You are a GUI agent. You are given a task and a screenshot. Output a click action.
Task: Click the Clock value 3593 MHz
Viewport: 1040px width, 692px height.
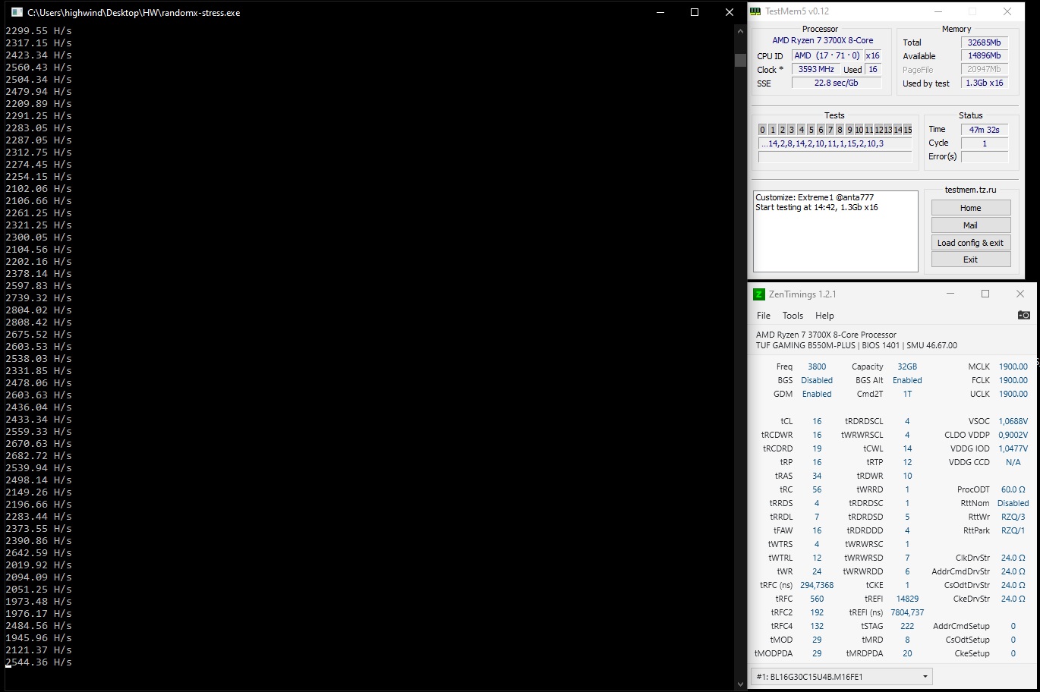[x=816, y=69]
